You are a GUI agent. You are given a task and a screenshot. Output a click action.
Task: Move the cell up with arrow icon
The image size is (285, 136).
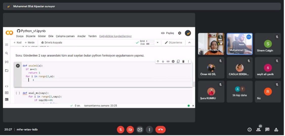(x=158, y=61)
